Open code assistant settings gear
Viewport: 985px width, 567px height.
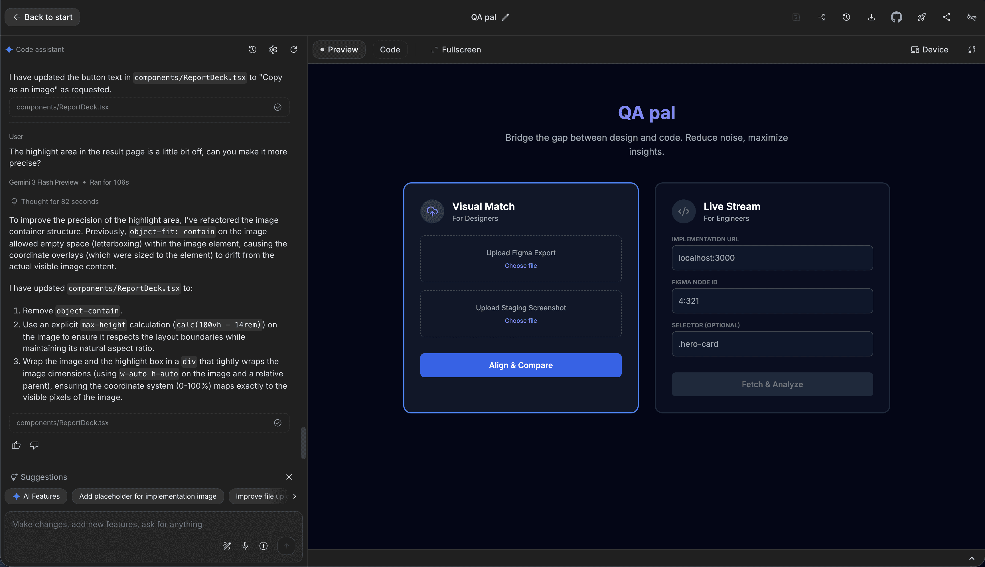pos(273,50)
